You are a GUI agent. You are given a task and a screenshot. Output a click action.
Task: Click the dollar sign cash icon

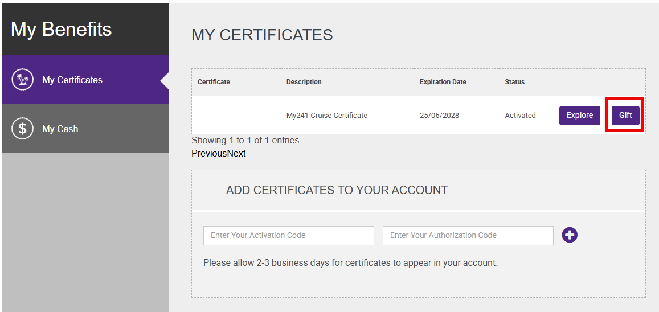pos(23,129)
